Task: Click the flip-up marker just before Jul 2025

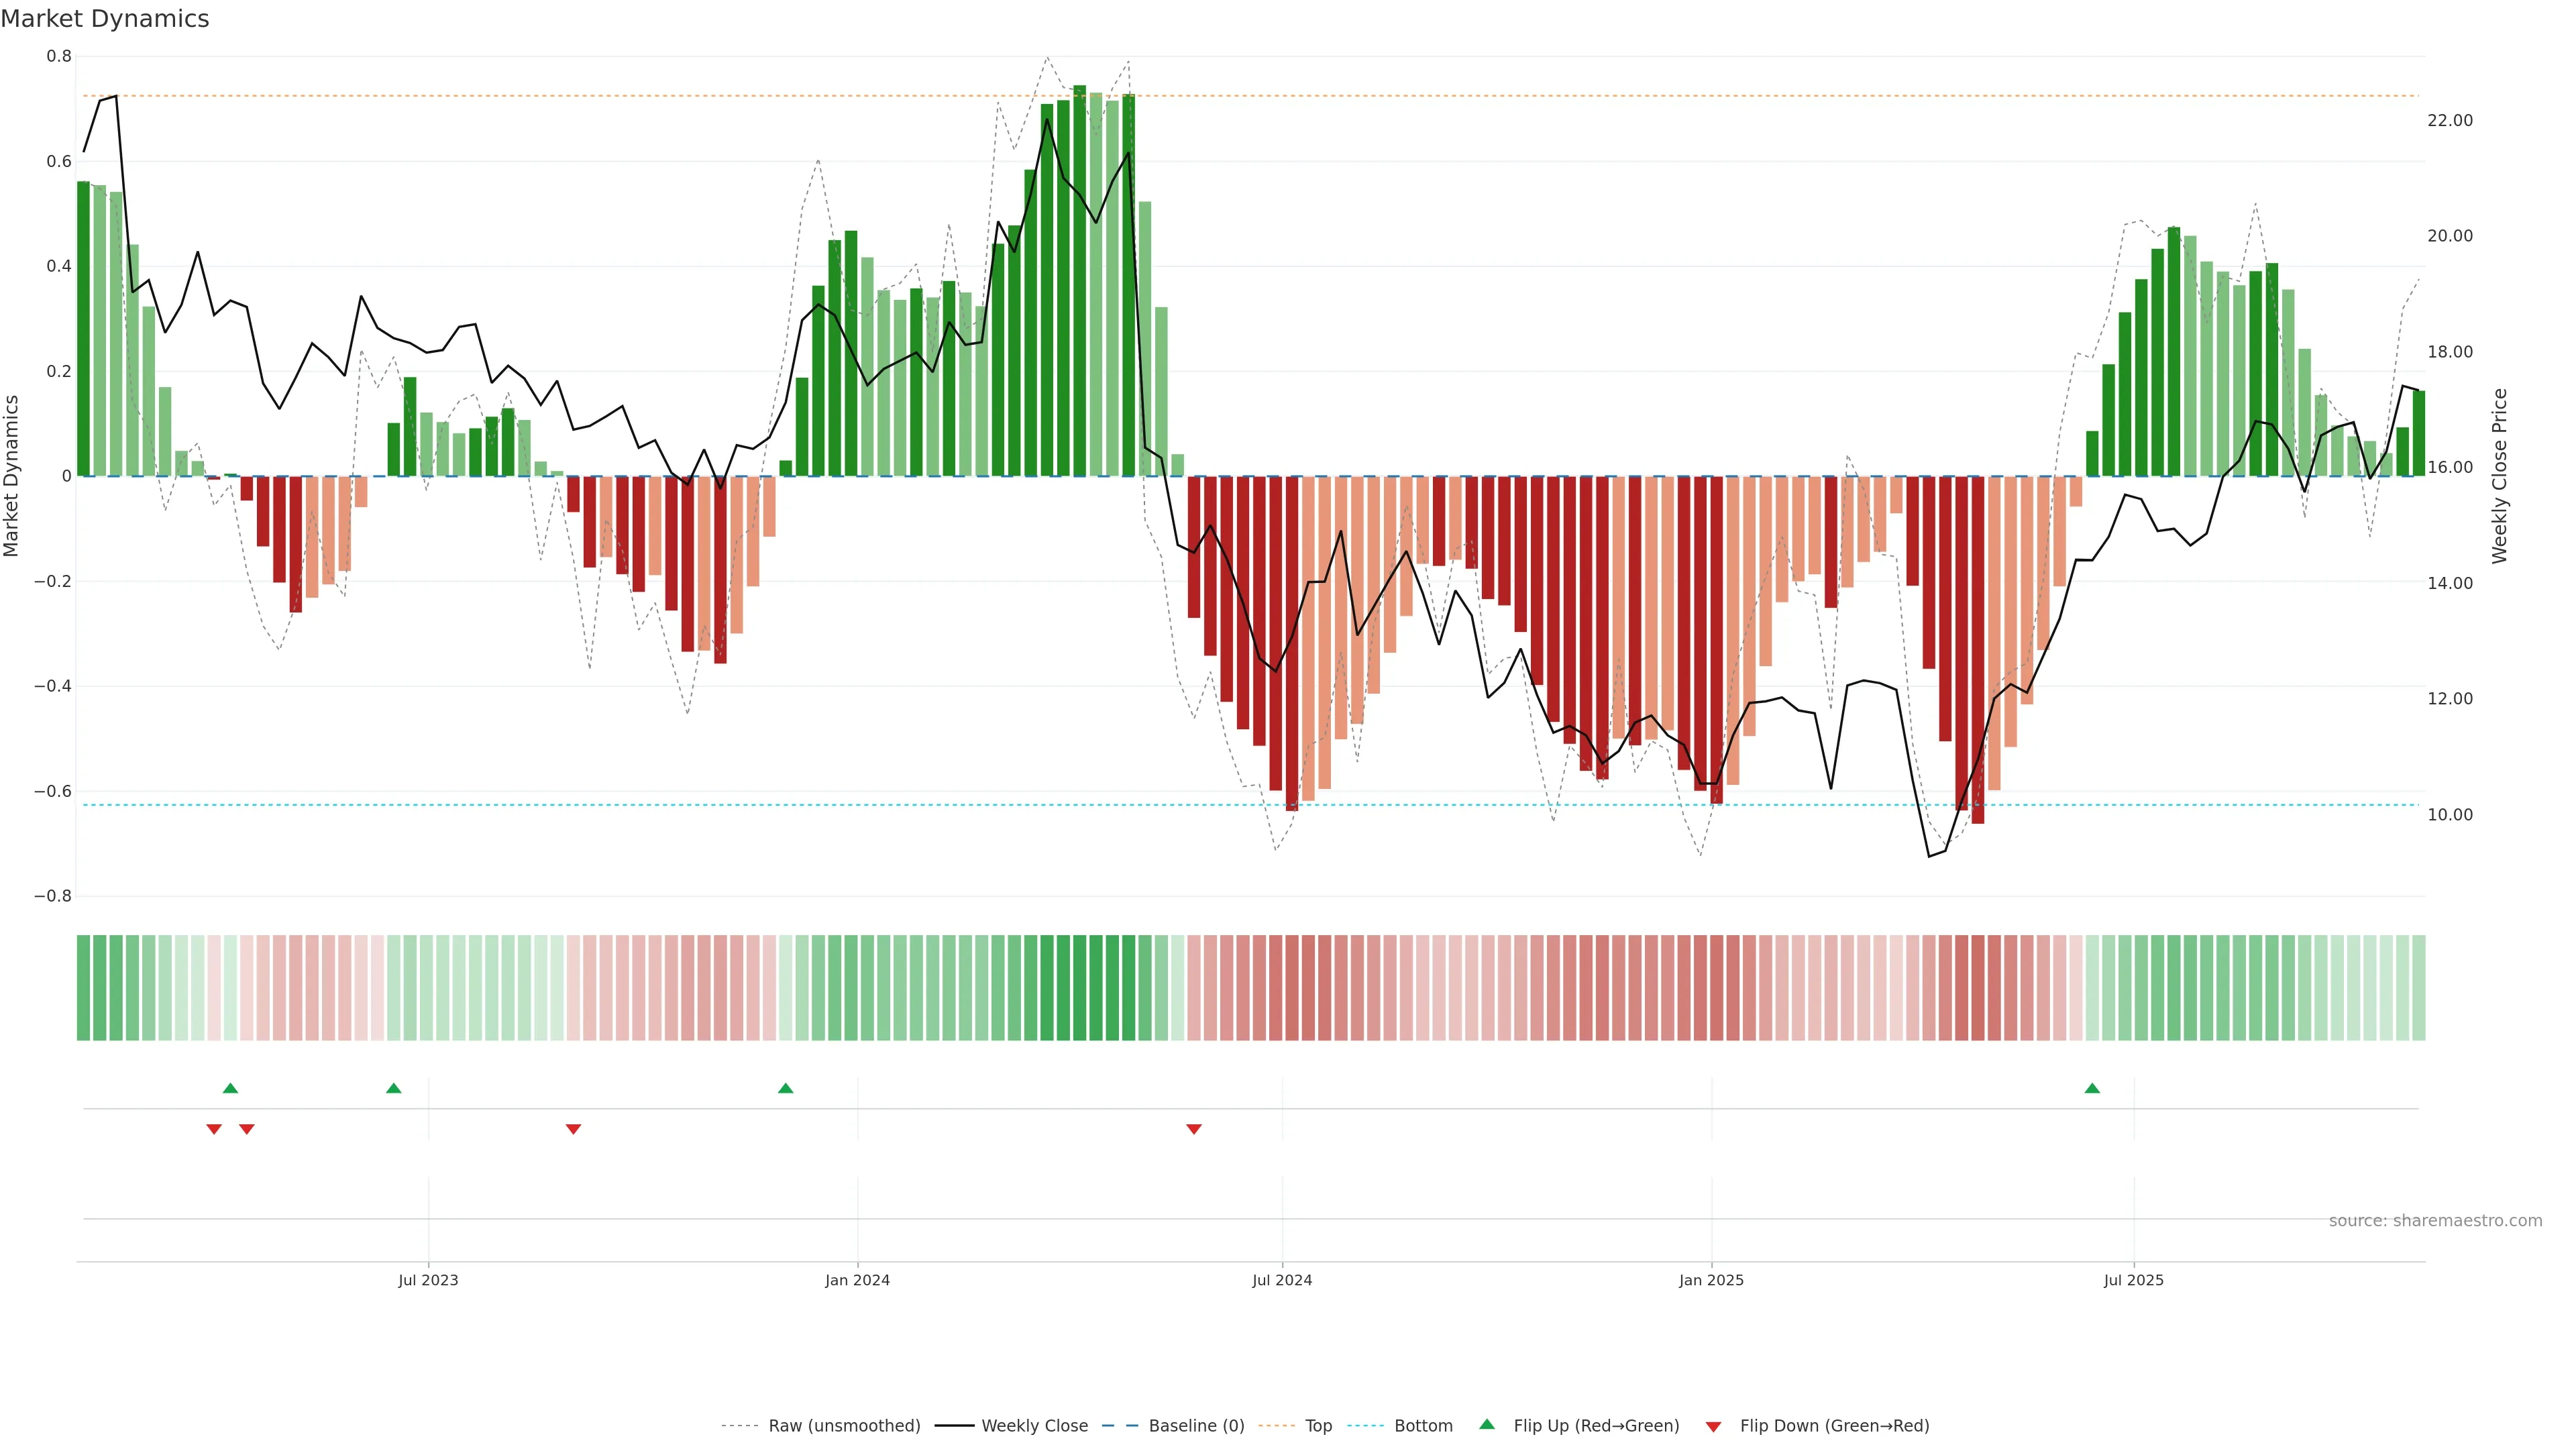Action: (2092, 1088)
